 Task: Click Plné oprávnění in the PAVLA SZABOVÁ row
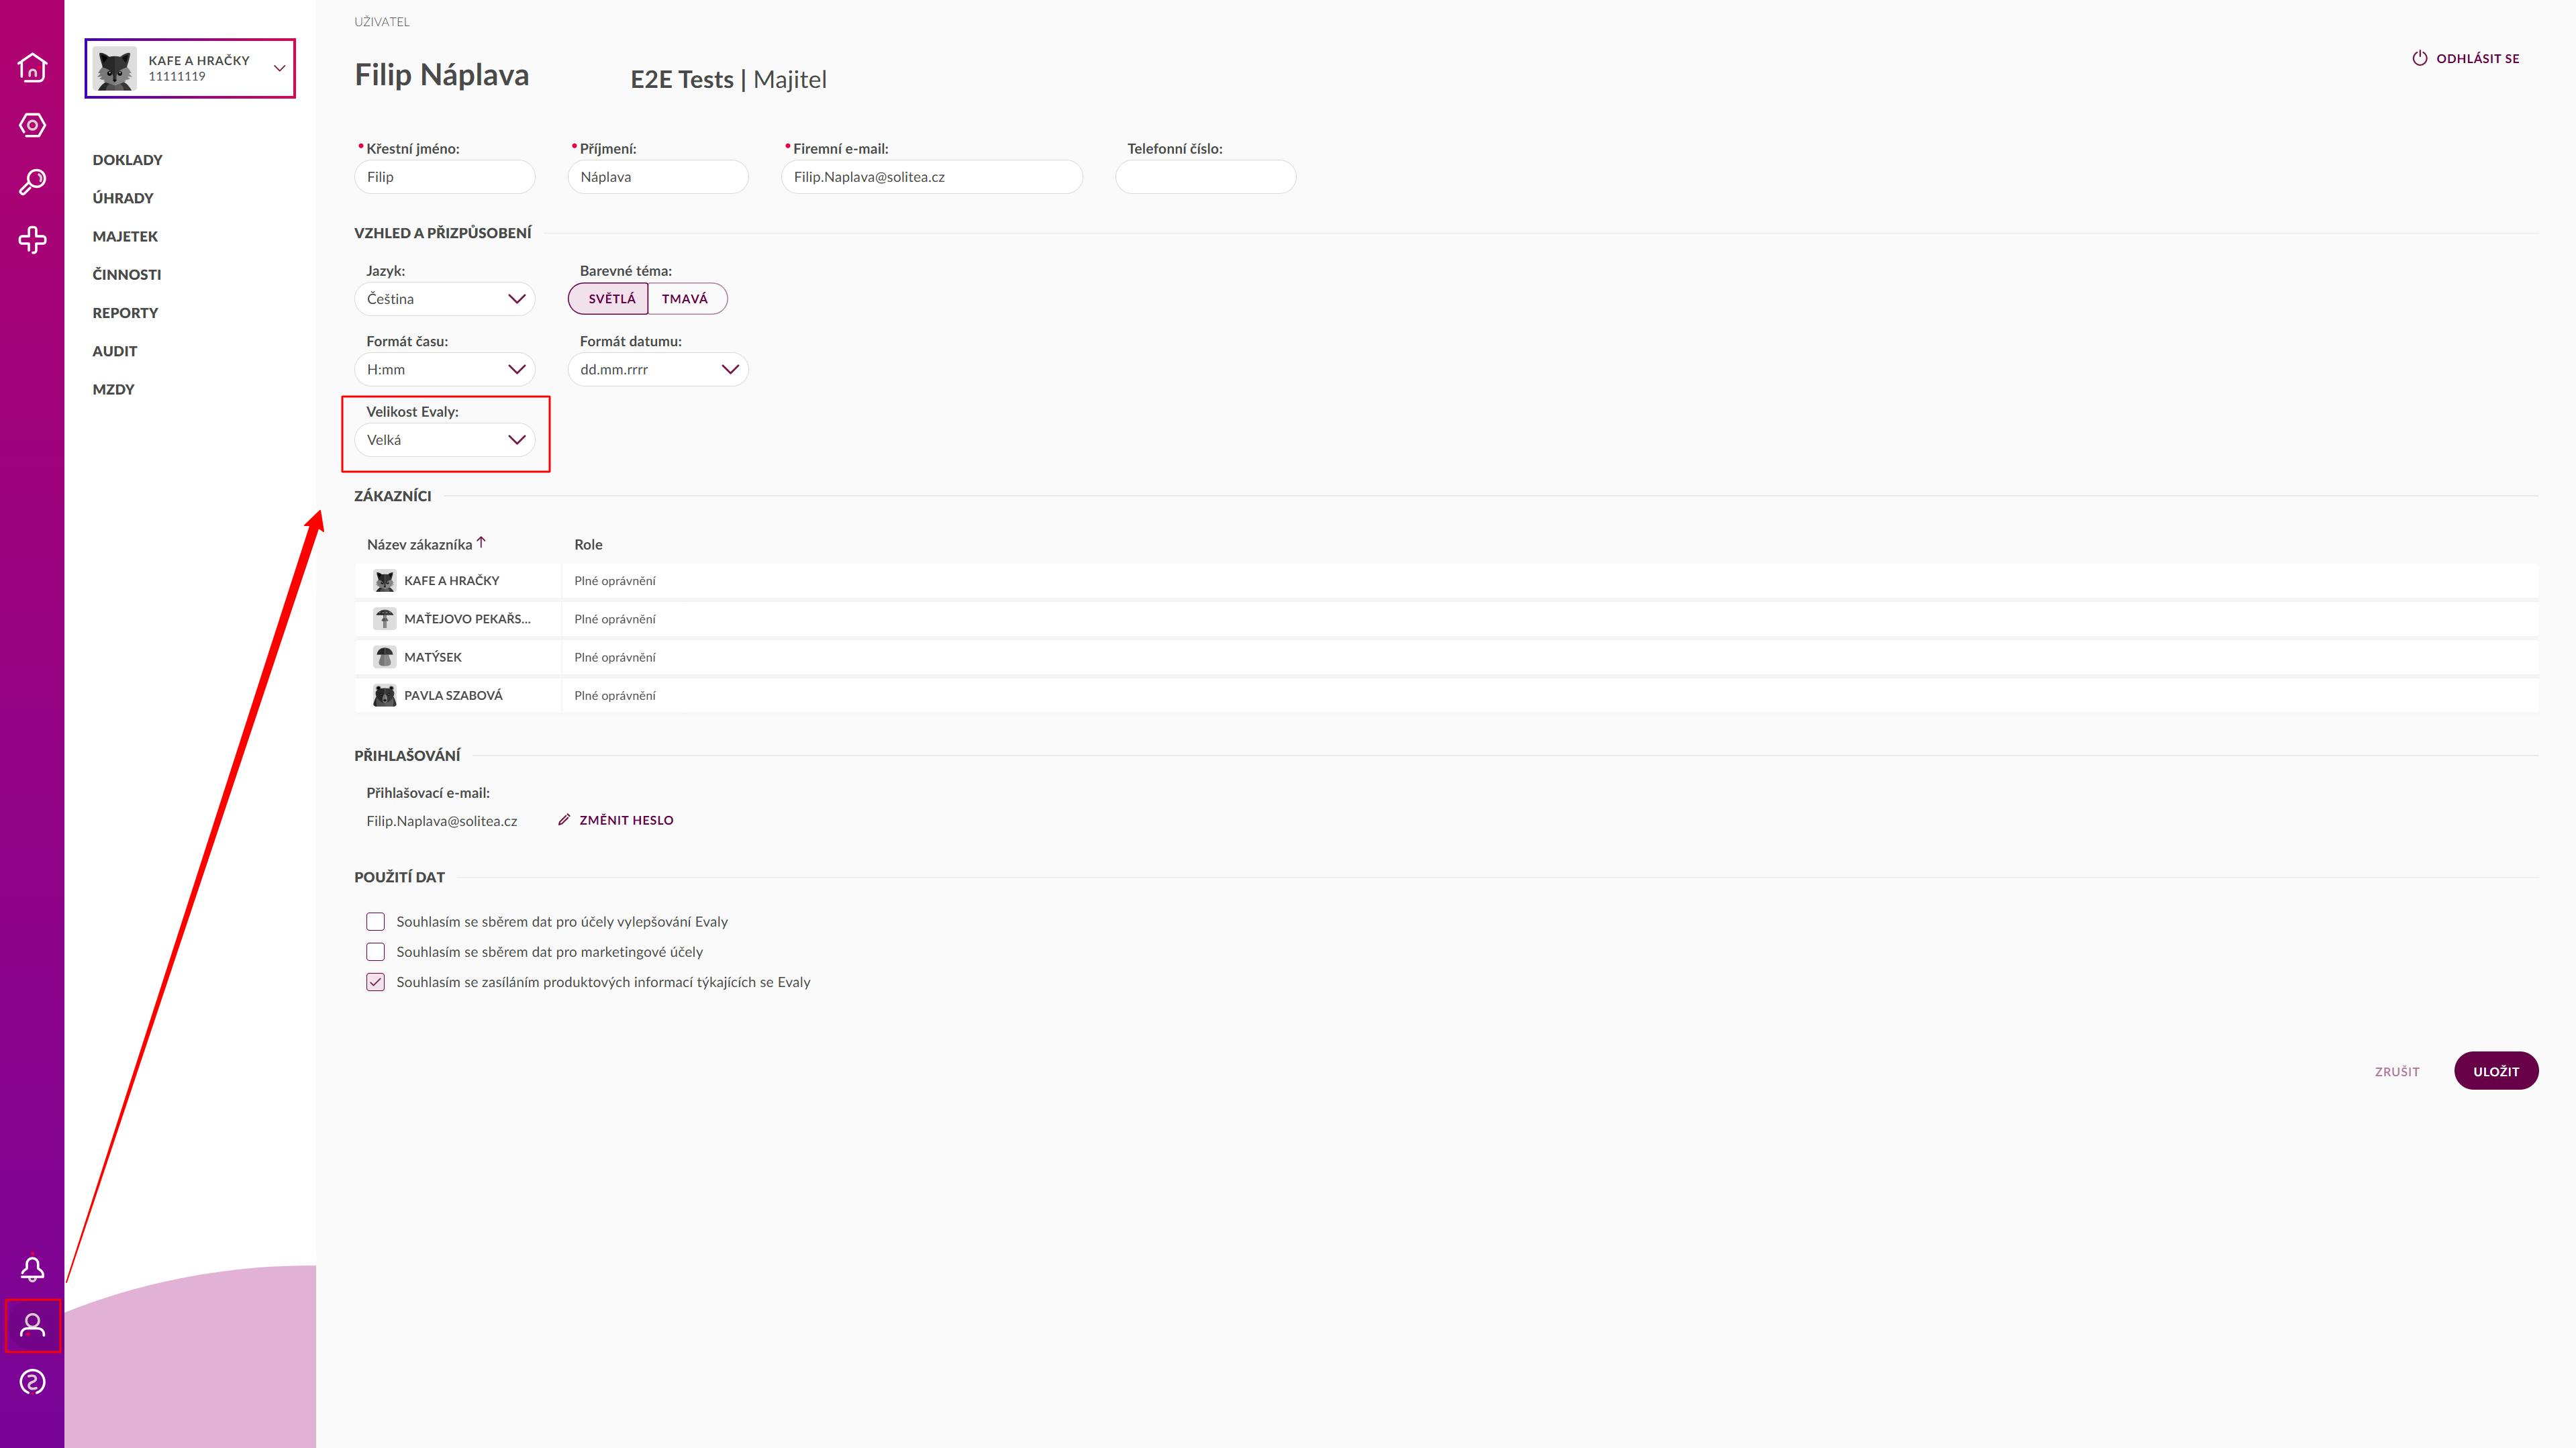(x=615, y=695)
